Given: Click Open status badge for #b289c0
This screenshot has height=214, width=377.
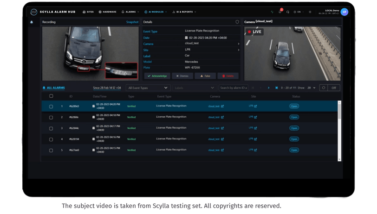Looking at the screenshot, I should (x=294, y=106).
